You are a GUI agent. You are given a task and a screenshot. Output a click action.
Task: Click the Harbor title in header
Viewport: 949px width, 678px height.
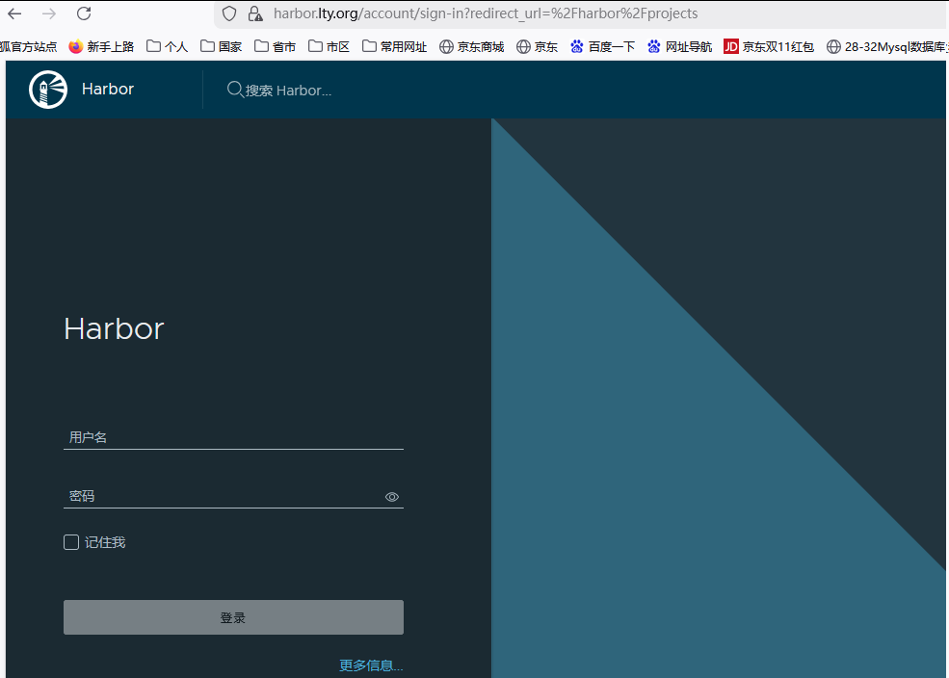tap(108, 89)
